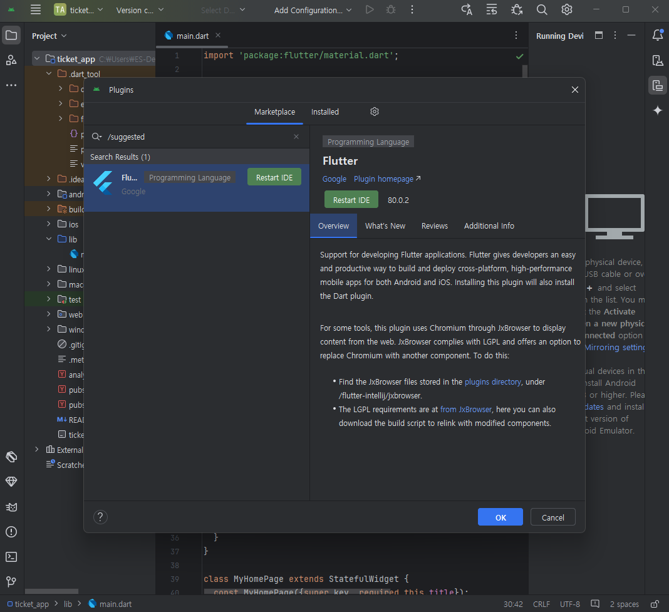This screenshot has width=669, height=612.
Task: Collapse the ticket_app root node
Action: 37,59
